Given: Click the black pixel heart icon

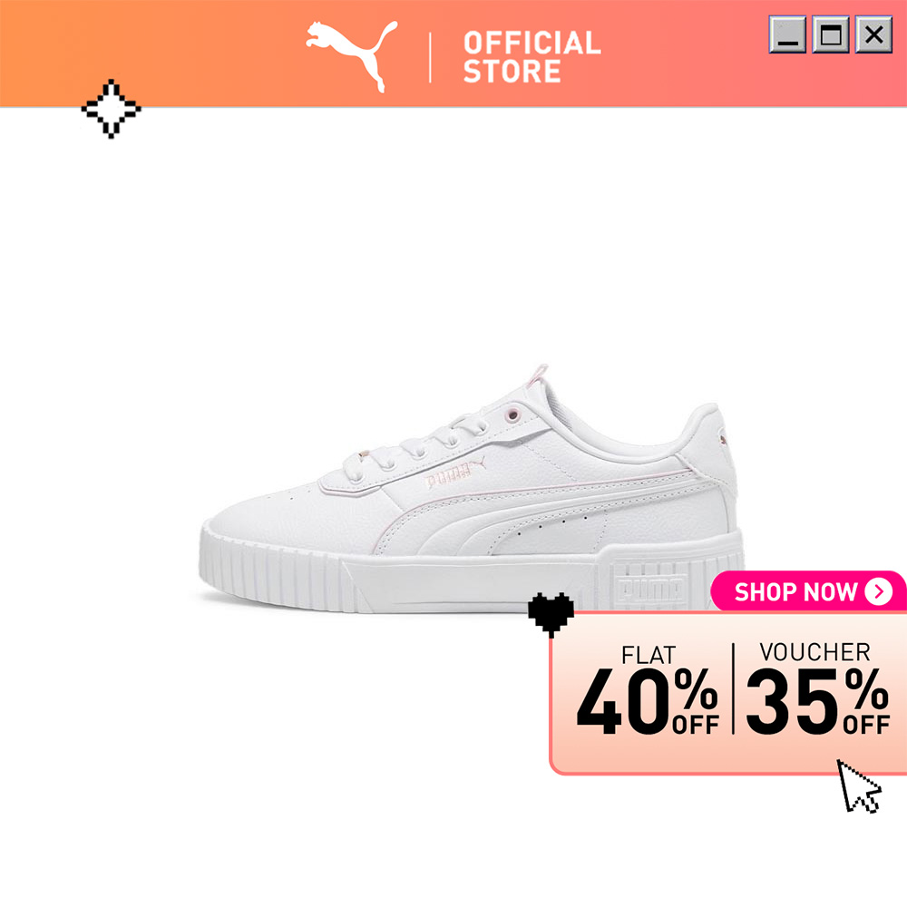Looking at the screenshot, I should pyautogui.click(x=551, y=615).
